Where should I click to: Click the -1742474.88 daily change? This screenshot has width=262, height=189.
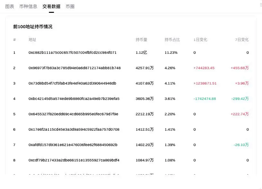click(x=205, y=99)
